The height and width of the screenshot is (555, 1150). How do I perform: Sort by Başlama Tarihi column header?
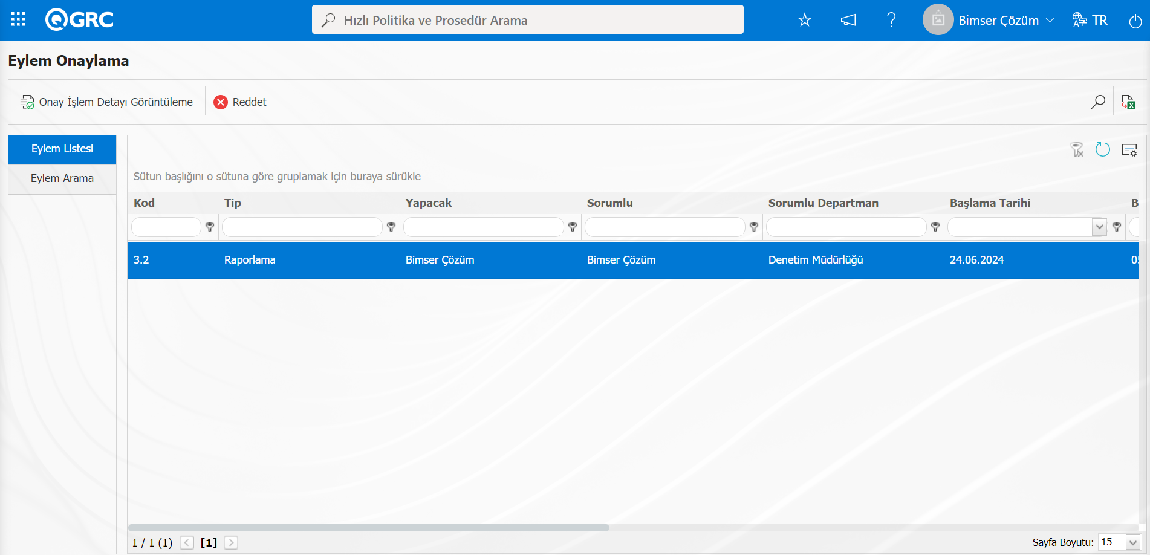(x=990, y=203)
